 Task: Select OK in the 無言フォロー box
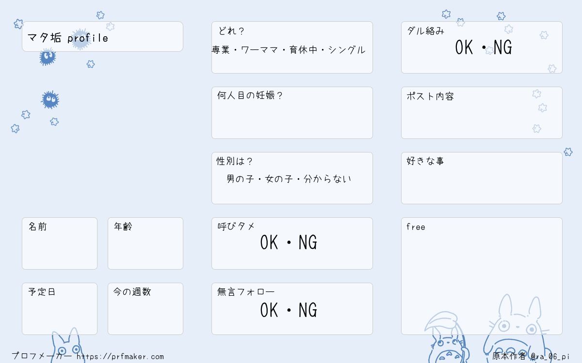click(269, 310)
